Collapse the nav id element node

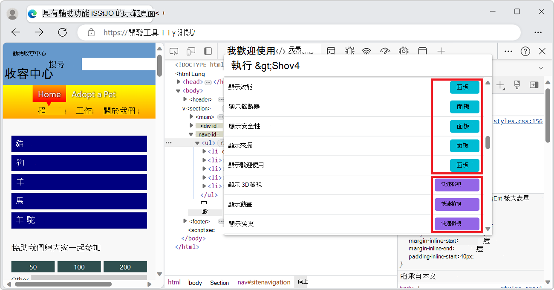point(191,134)
